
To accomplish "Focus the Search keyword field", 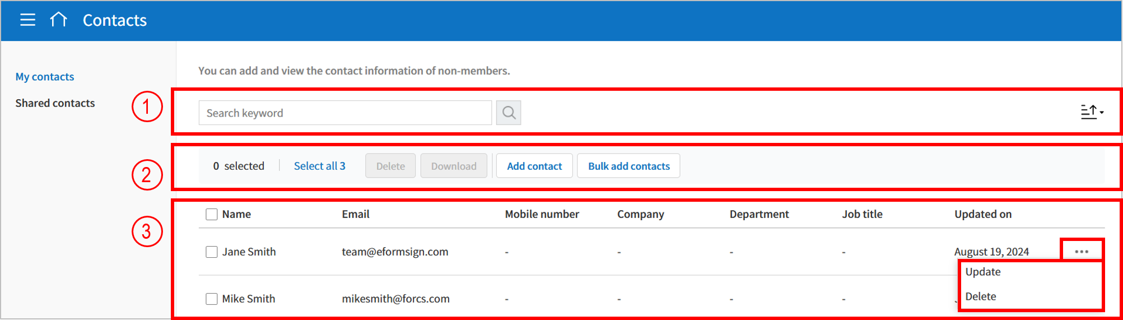I will (345, 113).
